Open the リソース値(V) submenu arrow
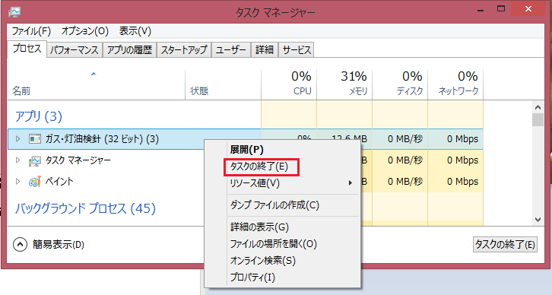552x295 pixels. [351, 183]
